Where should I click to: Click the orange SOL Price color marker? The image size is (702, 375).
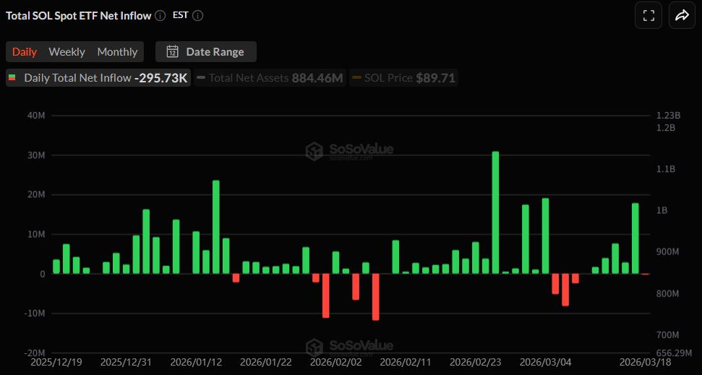(x=356, y=78)
